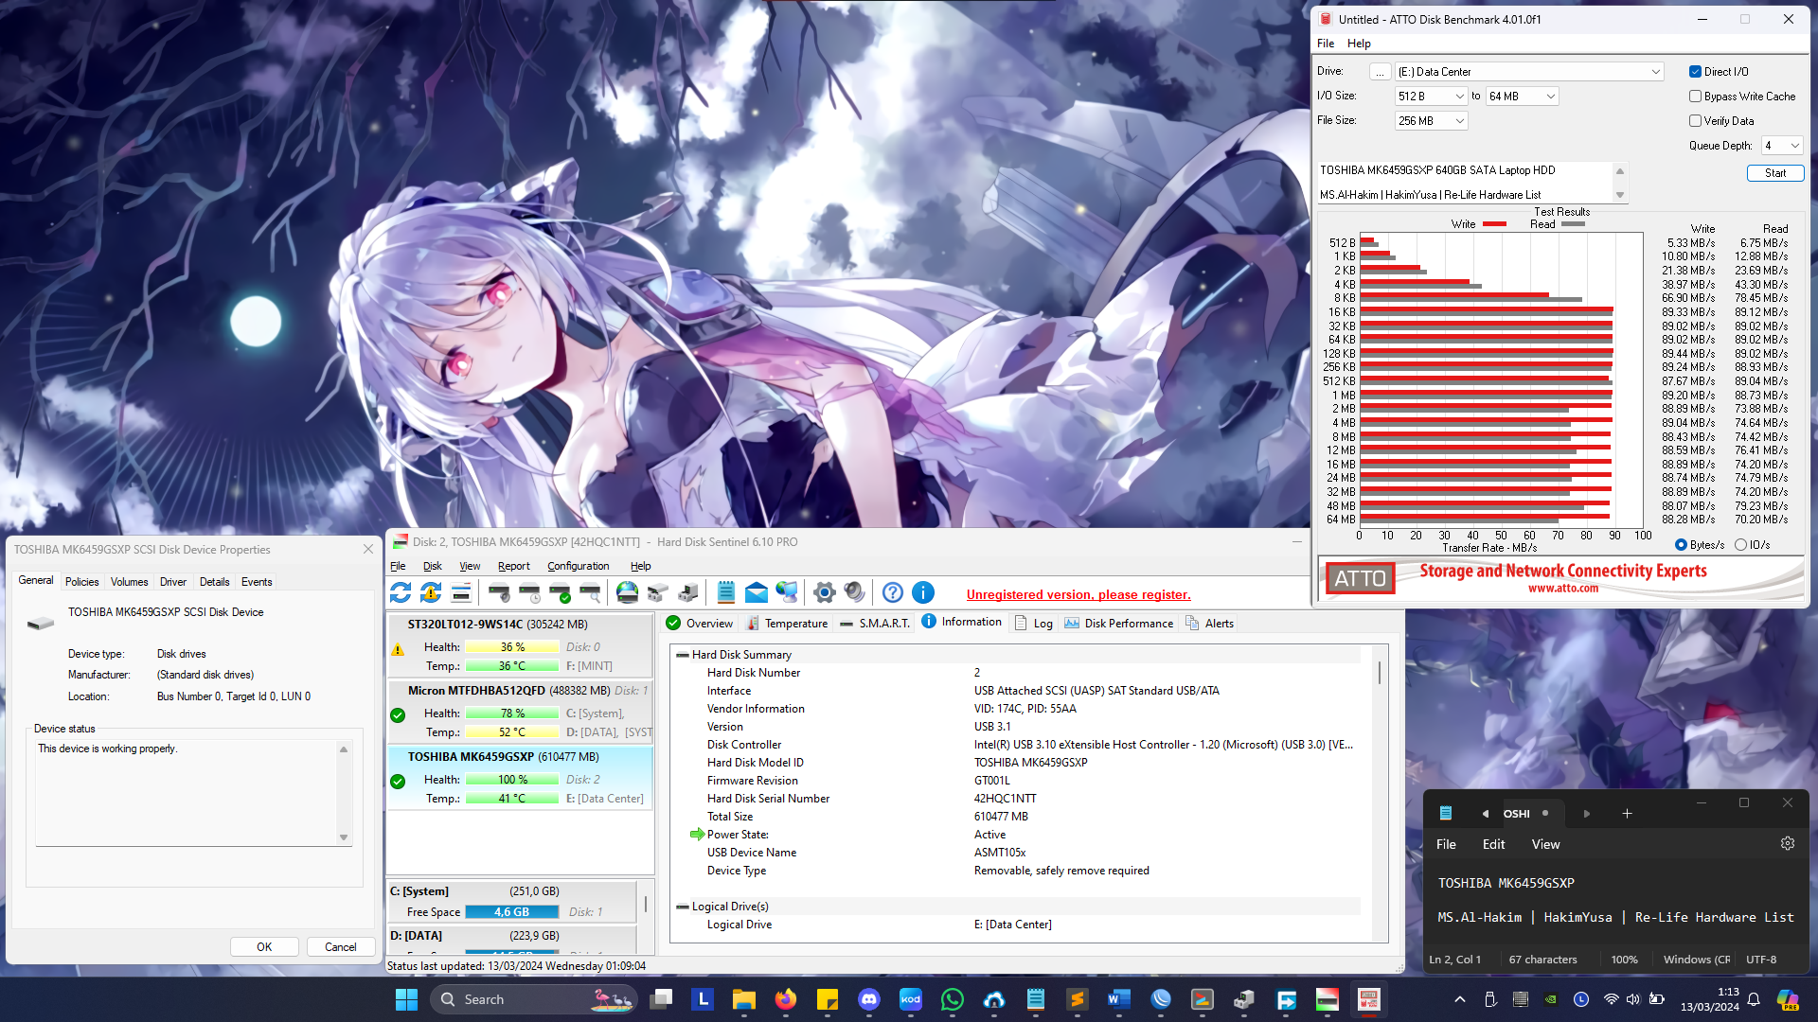Viewport: 1818px width, 1022px height.
Task: Click the question mark help icon in Sentinel
Action: click(x=892, y=593)
